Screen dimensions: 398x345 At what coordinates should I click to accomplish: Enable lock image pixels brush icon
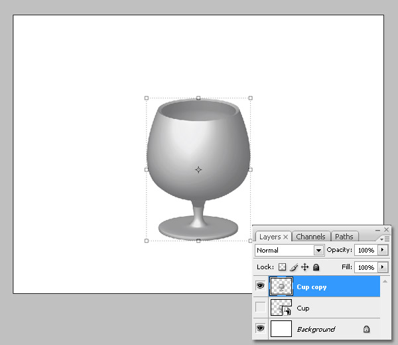pyautogui.click(x=294, y=267)
